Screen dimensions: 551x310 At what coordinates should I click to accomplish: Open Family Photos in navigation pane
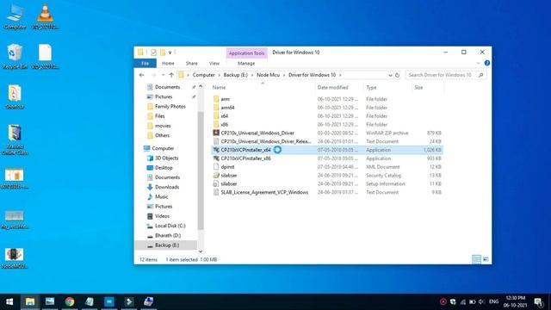(170, 106)
